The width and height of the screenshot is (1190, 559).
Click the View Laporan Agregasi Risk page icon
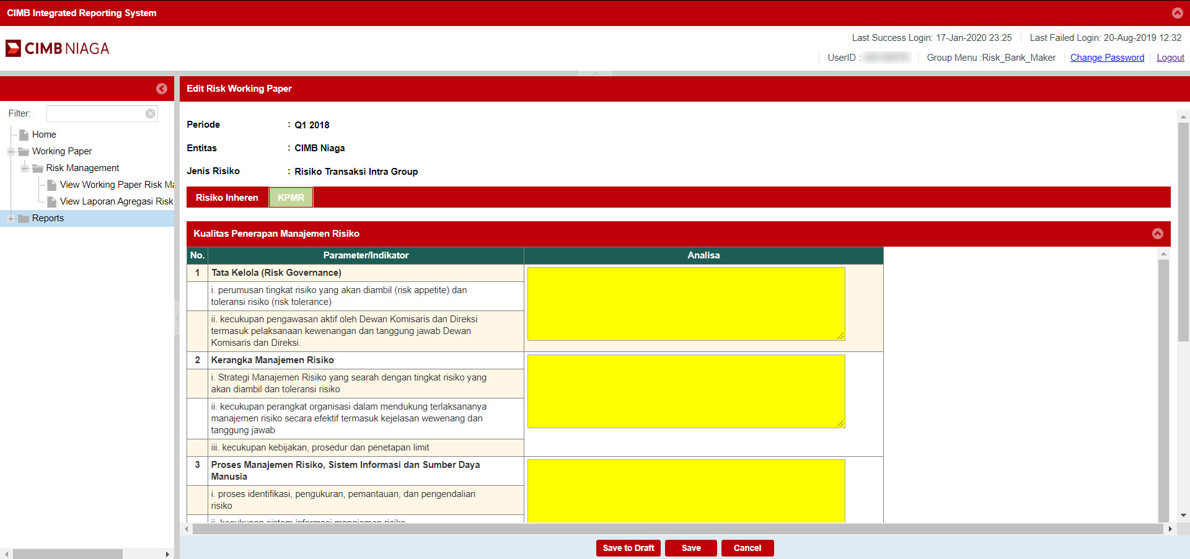click(52, 201)
